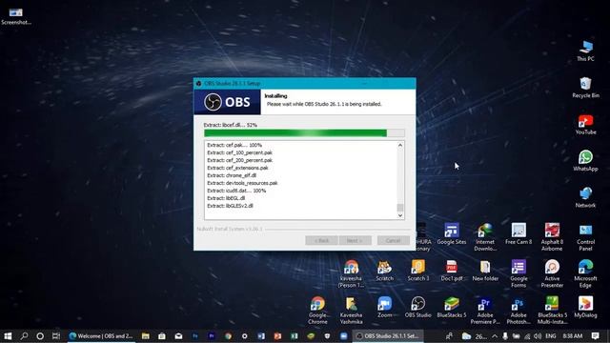This screenshot has width=610, height=343.
Task: Open the 8:38 AM clock calendar
Action: 572,336
